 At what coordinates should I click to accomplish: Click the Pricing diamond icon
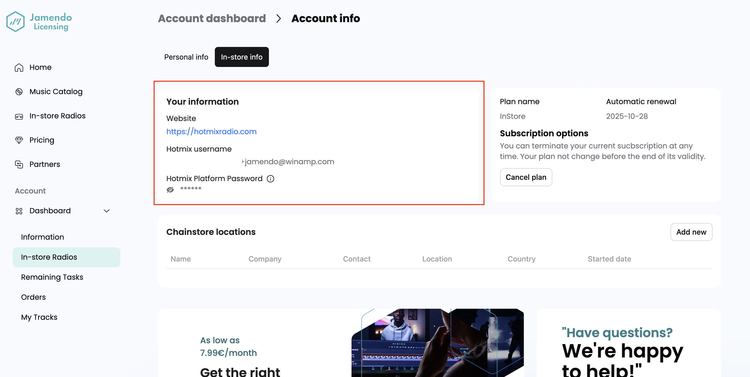click(19, 140)
